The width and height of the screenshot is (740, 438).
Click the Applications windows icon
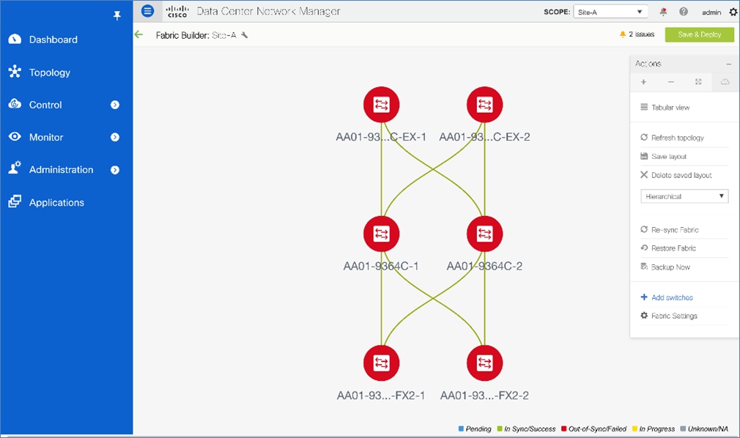pyautogui.click(x=15, y=201)
